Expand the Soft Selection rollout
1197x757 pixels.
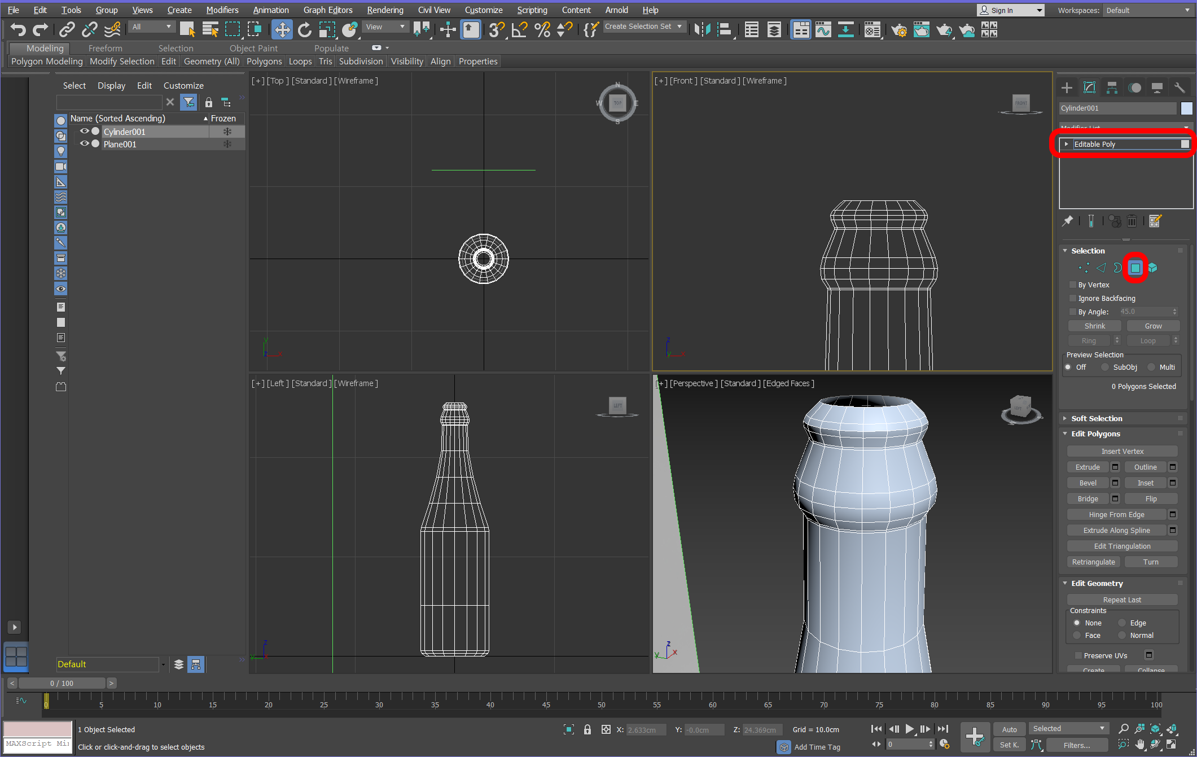pos(1096,418)
